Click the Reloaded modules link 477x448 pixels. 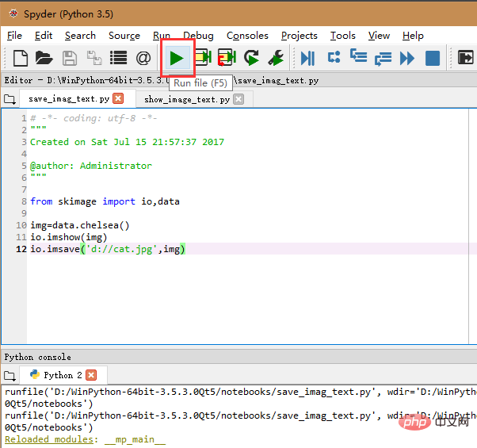pyautogui.click(x=49, y=439)
